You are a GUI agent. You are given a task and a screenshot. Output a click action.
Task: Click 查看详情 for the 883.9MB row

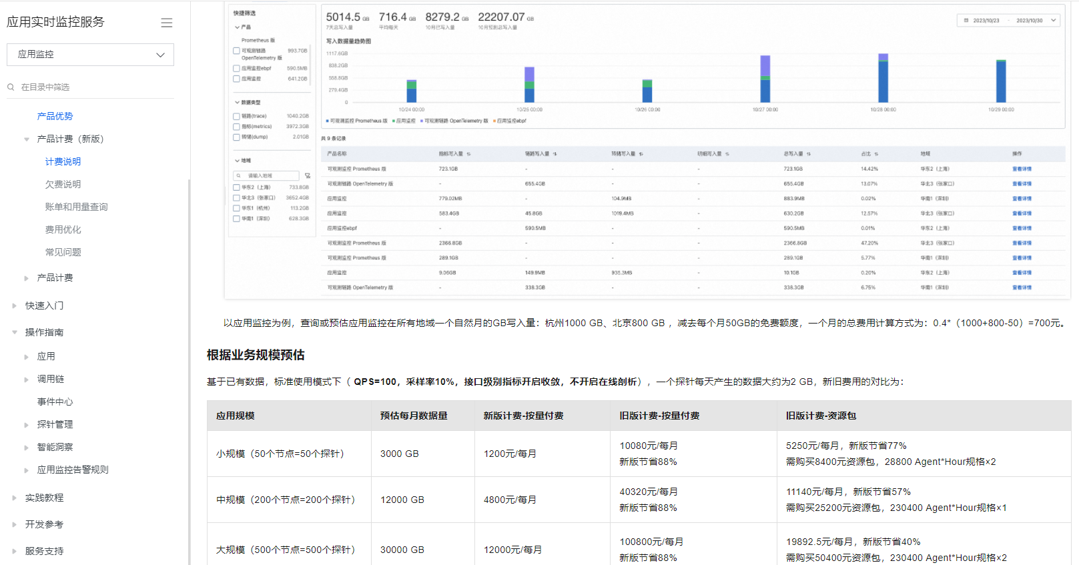(1022, 199)
